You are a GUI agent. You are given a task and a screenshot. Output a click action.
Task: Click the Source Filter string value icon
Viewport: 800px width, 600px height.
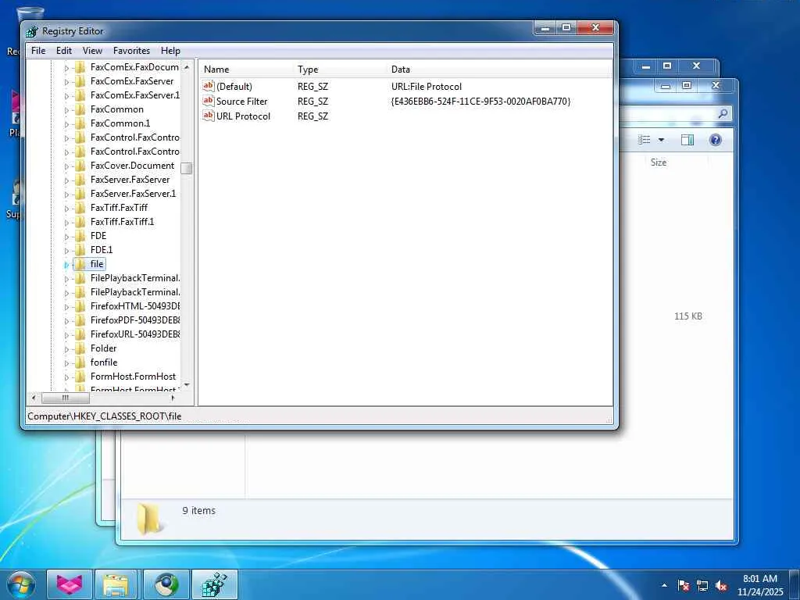[208, 101]
